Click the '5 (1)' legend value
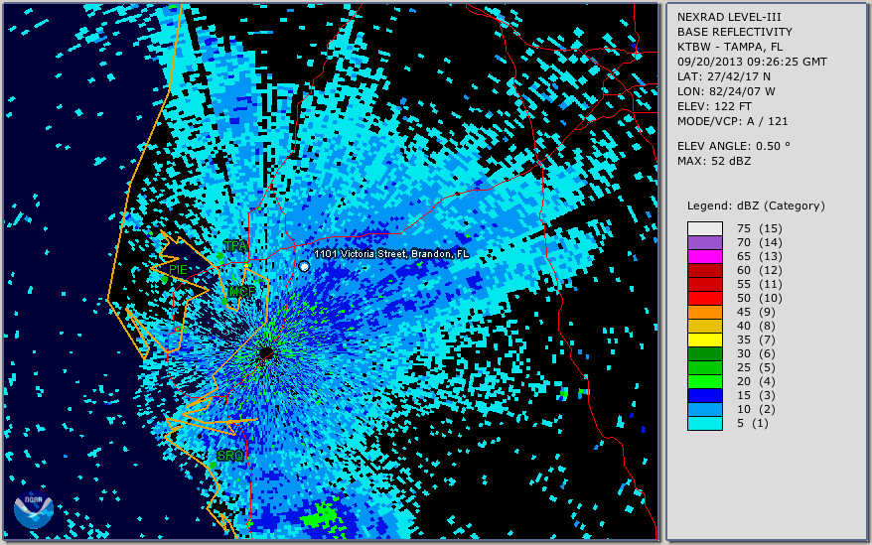 click(x=753, y=423)
